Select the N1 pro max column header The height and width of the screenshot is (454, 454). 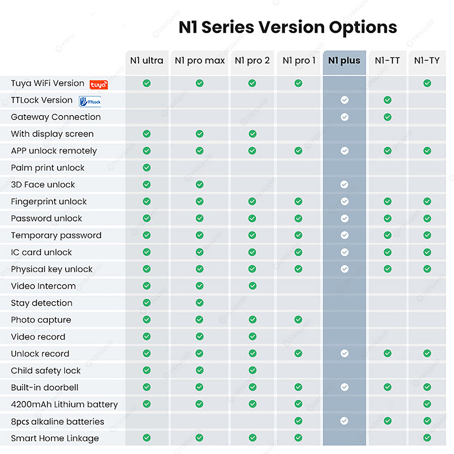pos(200,61)
